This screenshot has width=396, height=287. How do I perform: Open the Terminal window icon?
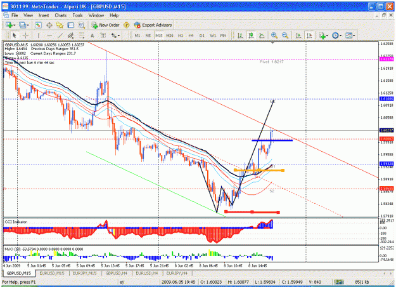pyautogui.click(x=70, y=25)
